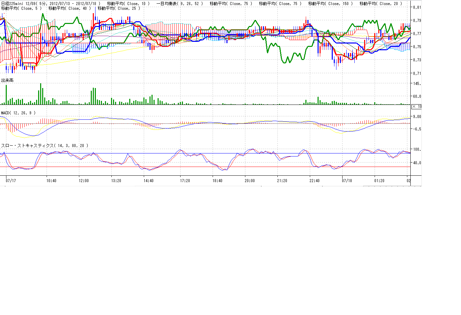
Task: Select the 移動平均 Close 10 indicator label
Action: (128, 4)
